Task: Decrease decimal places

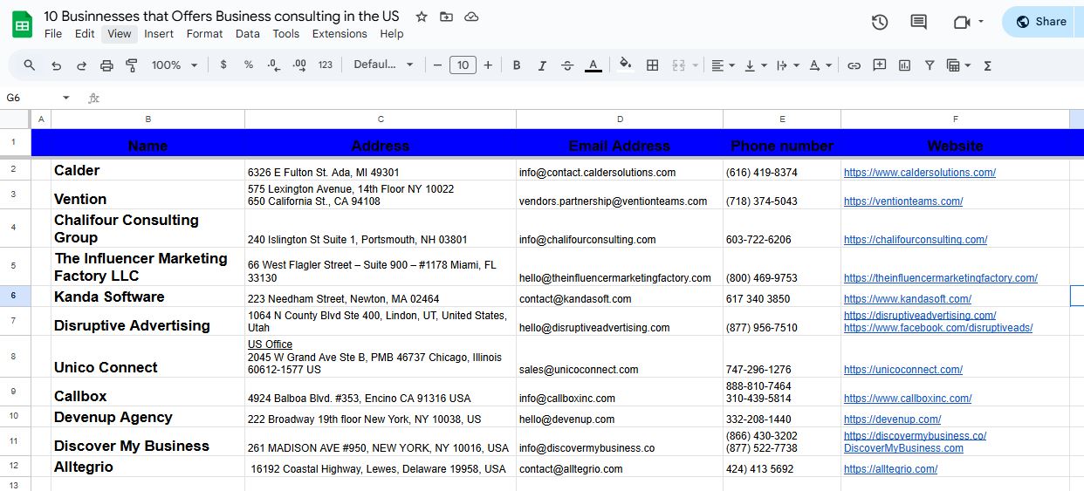Action: (x=274, y=65)
